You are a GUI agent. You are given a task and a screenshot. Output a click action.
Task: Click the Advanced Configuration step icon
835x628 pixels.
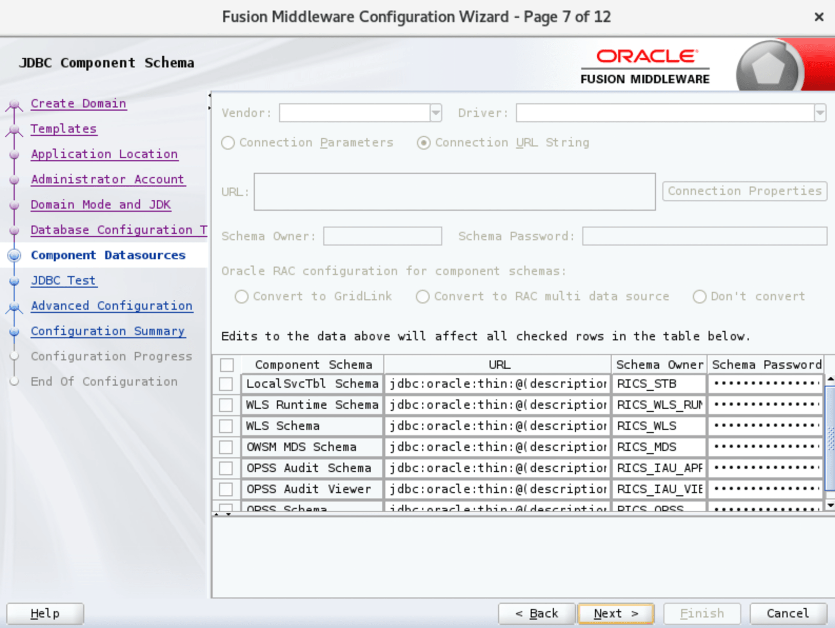(x=14, y=307)
